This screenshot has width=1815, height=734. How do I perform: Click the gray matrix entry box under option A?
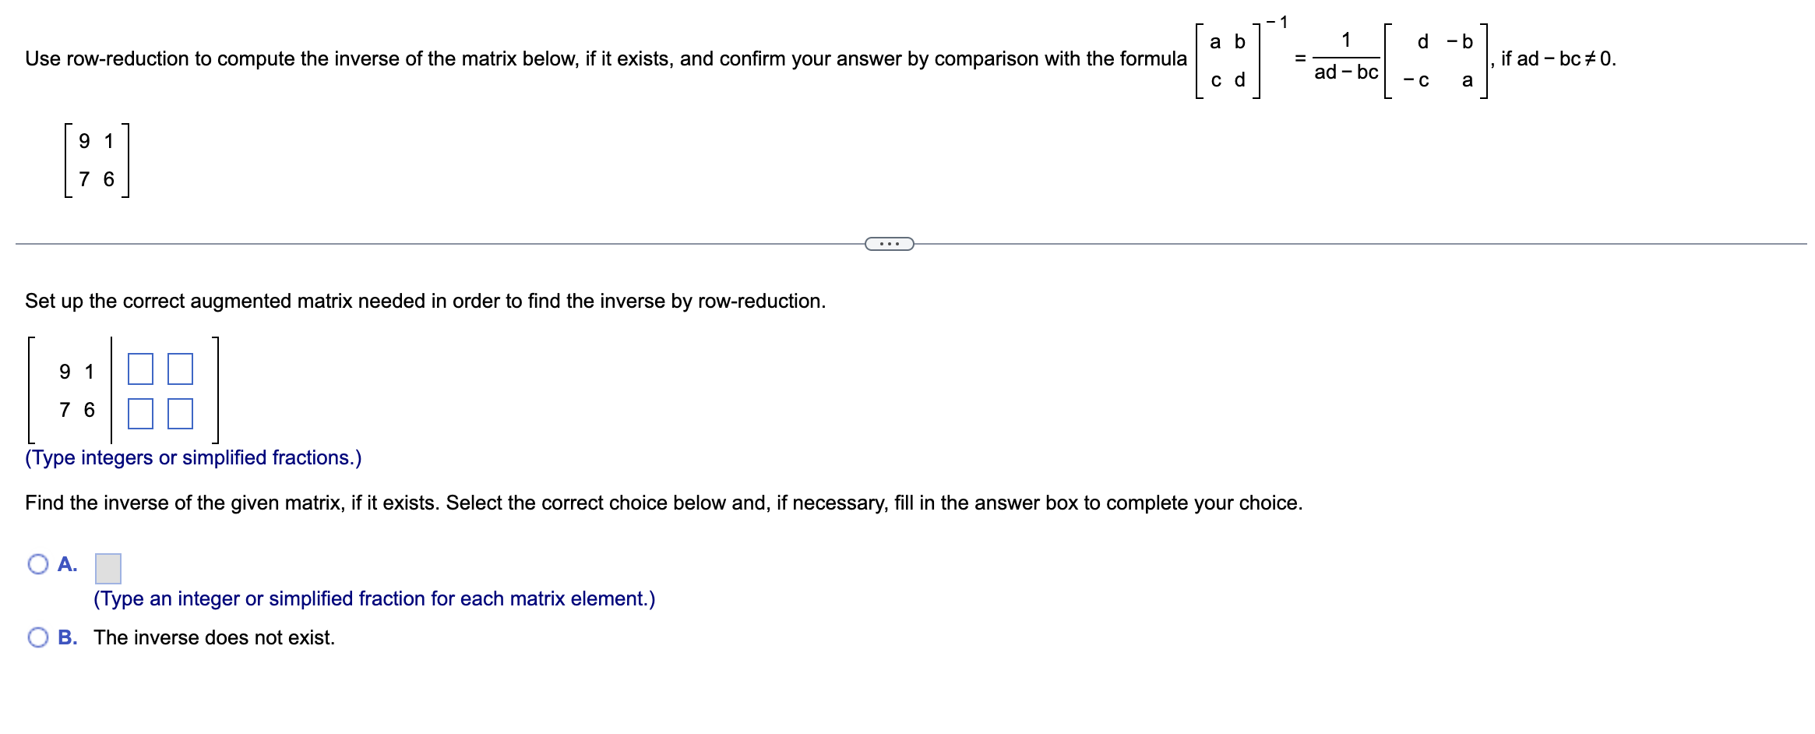[108, 567]
